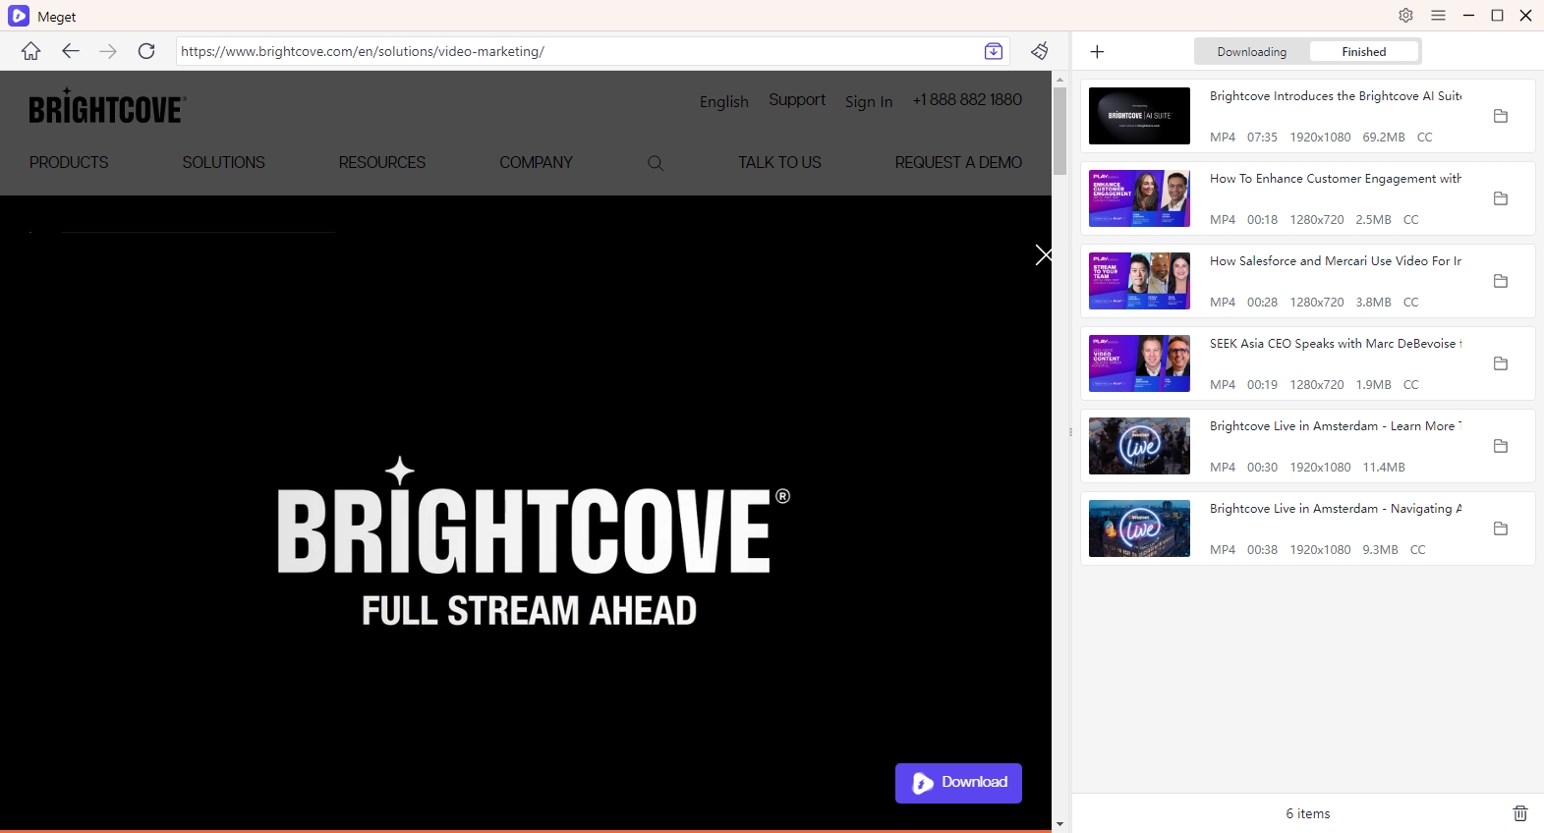Click REQUEST A DEMO link
The image size is (1544, 833).
coord(958,163)
